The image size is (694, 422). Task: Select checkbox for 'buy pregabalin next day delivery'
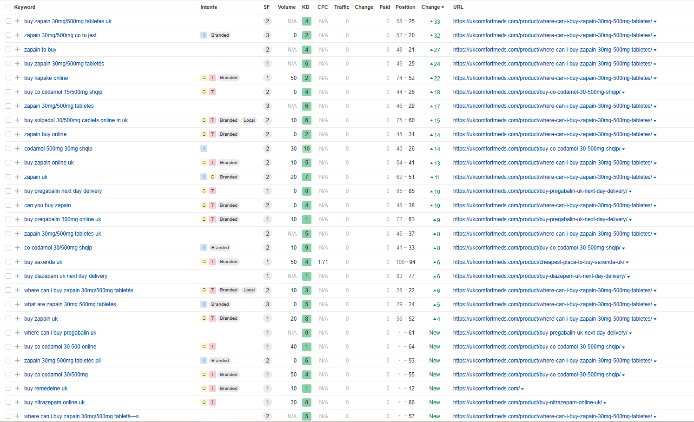[8, 191]
